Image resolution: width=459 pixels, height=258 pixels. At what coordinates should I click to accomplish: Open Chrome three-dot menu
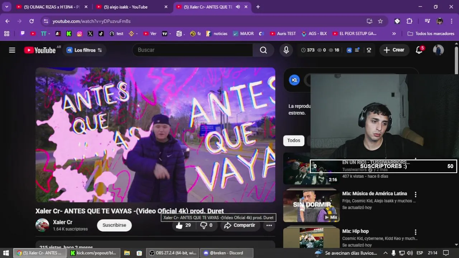(451, 21)
